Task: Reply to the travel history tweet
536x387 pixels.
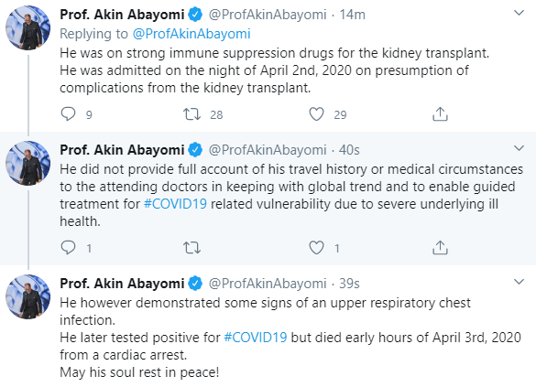Action: 68,247
